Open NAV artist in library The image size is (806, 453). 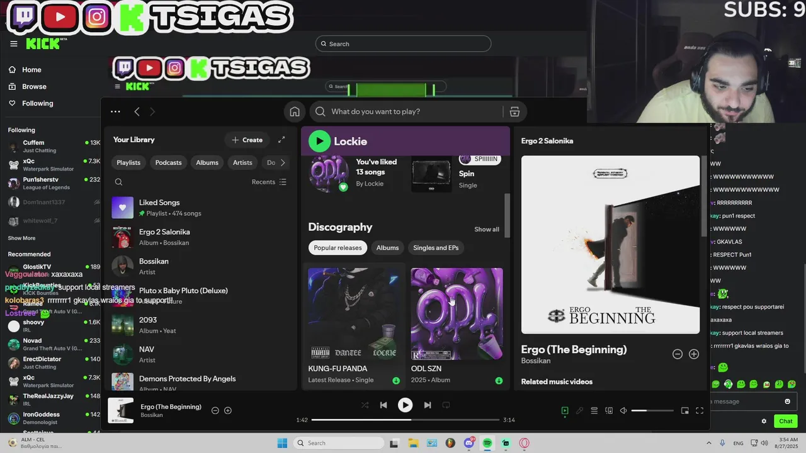point(200,354)
